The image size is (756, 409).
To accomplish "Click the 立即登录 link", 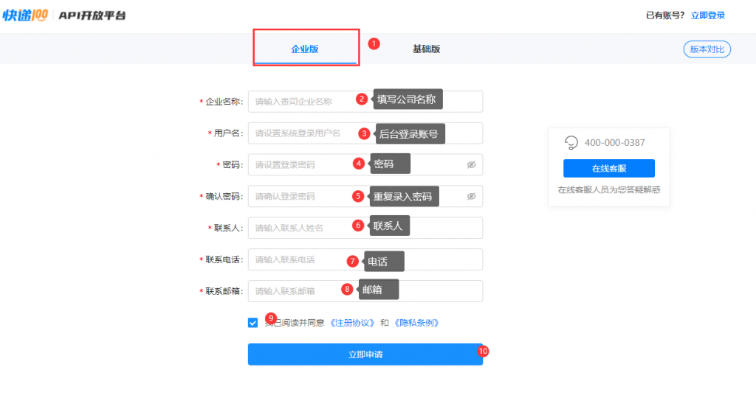I will pos(708,15).
